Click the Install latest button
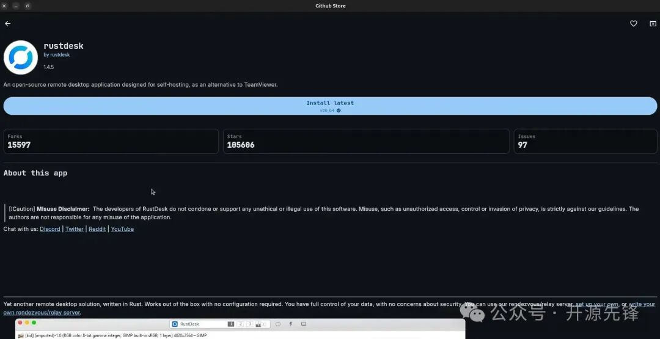Viewport: 660px width, 339px height. pos(330,106)
